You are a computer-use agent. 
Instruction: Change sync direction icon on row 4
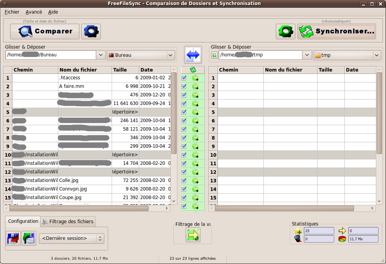click(195, 103)
